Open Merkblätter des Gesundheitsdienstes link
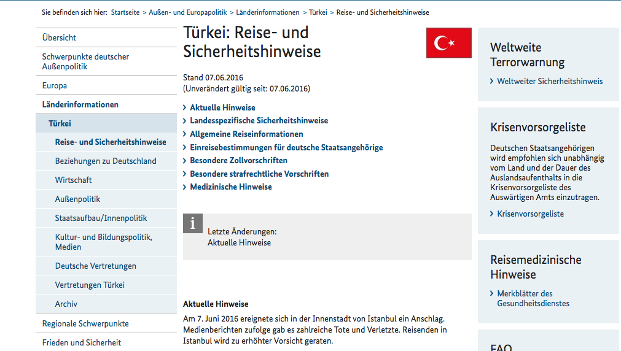 coord(533,298)
